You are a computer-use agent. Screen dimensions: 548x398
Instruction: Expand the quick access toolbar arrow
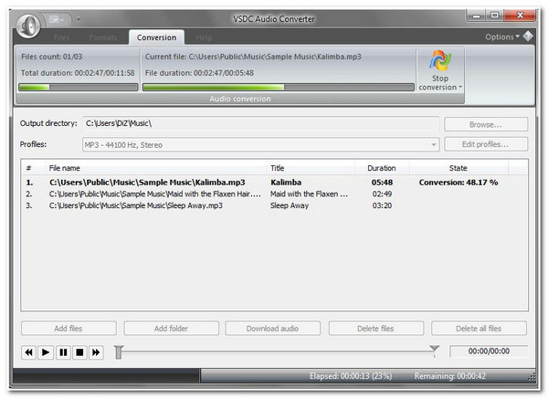[x=79, y=19]
